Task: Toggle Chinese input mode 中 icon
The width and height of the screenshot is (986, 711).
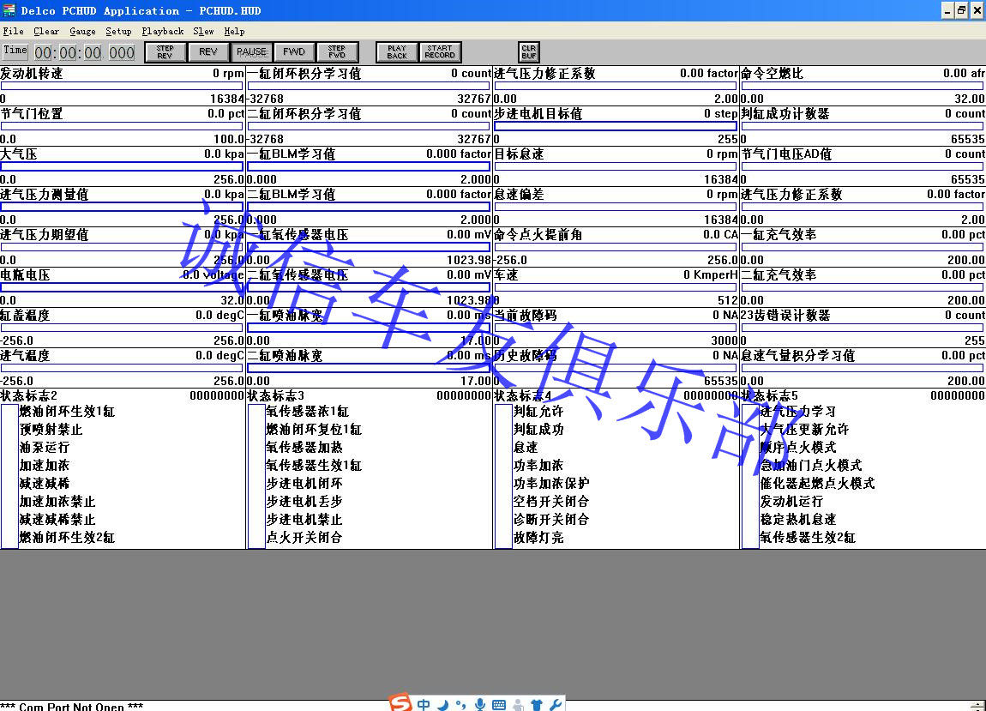Action: pyautogui.click(x=424, y=705)
